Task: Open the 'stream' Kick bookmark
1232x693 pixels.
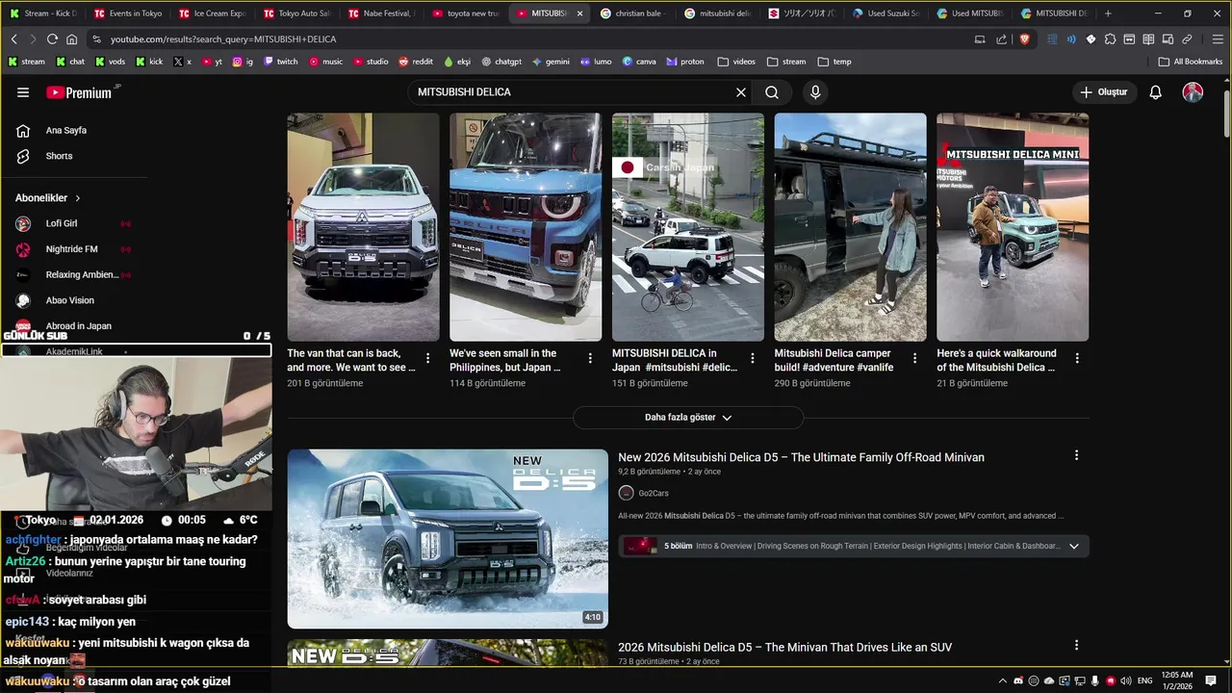Action: (27, 62)
